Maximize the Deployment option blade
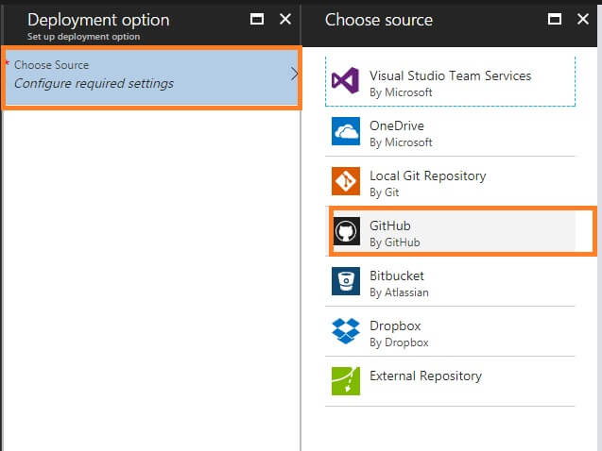This screenshot has width=602, height=451. pyautogui.click(x=257, y=19)
